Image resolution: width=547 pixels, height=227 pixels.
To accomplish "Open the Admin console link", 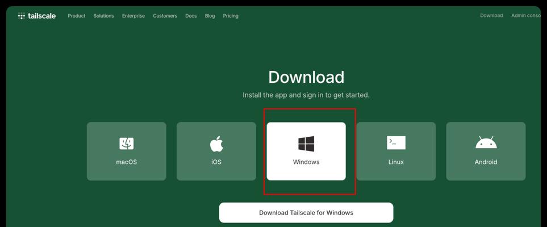I will (x=526, y=15).
